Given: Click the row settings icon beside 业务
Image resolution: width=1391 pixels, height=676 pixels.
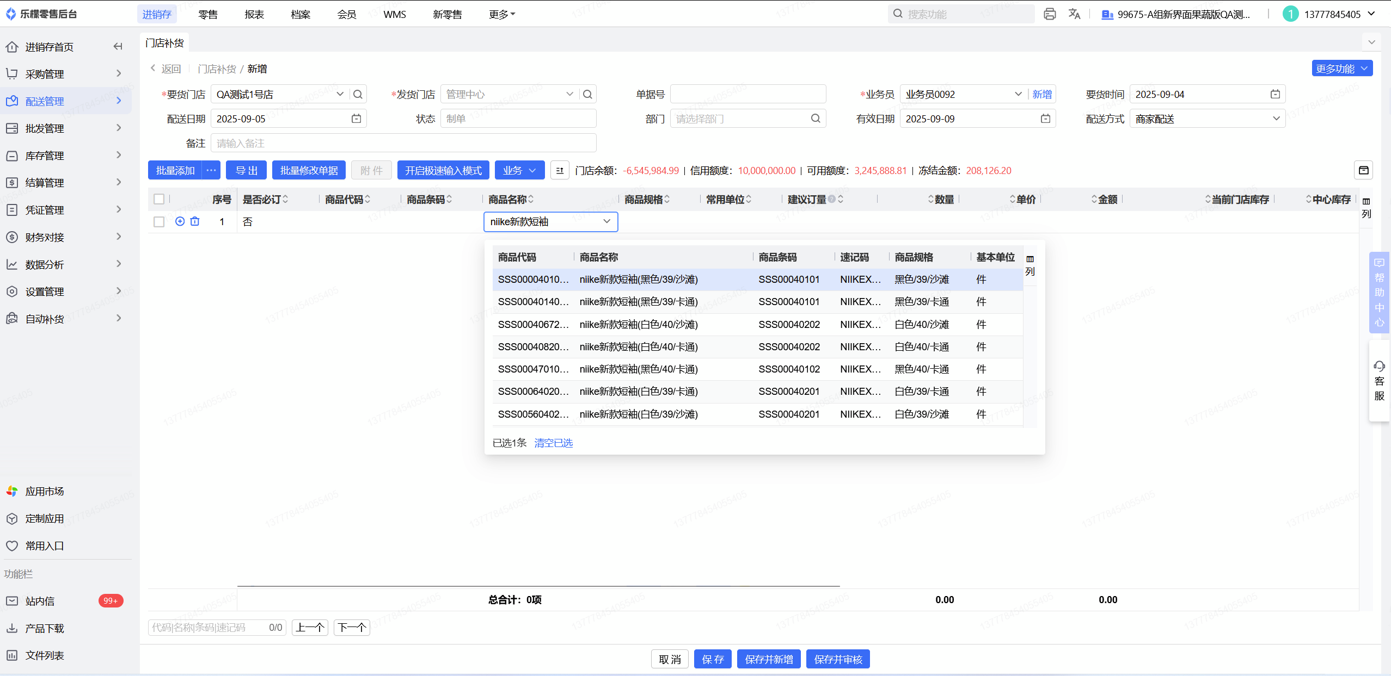Looking at the screenshot, I should click(560, 170).
